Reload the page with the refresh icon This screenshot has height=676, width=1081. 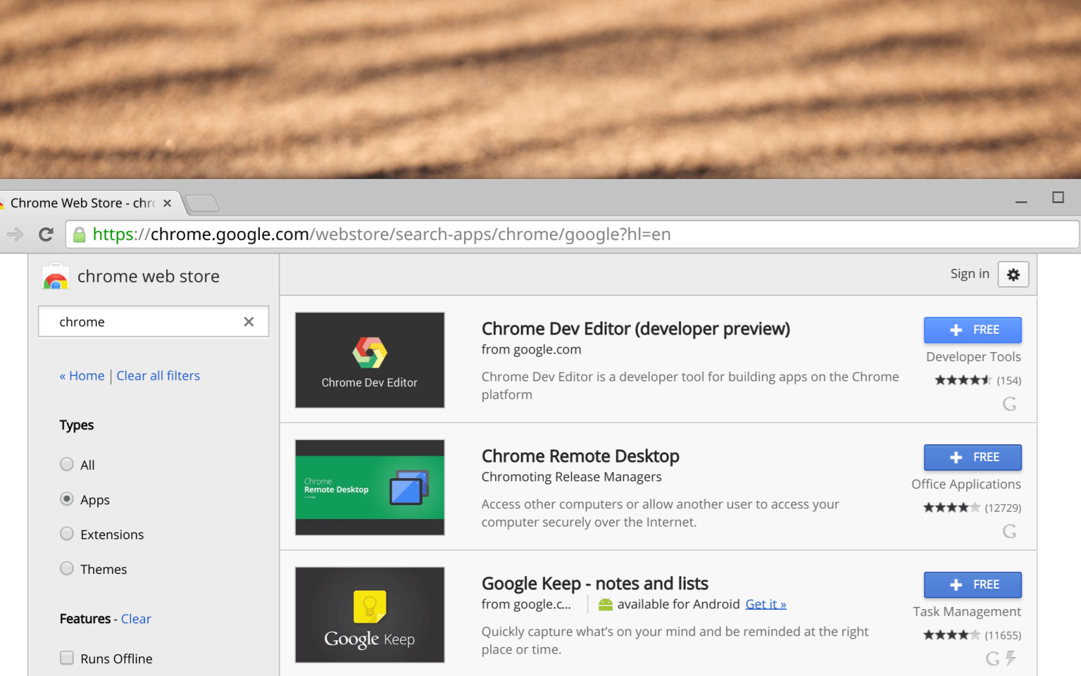pyautogui.click(x=46, y=235)
